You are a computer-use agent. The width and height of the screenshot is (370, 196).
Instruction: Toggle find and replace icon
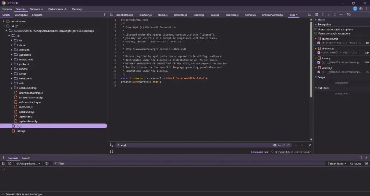click(x=111, y=145)
